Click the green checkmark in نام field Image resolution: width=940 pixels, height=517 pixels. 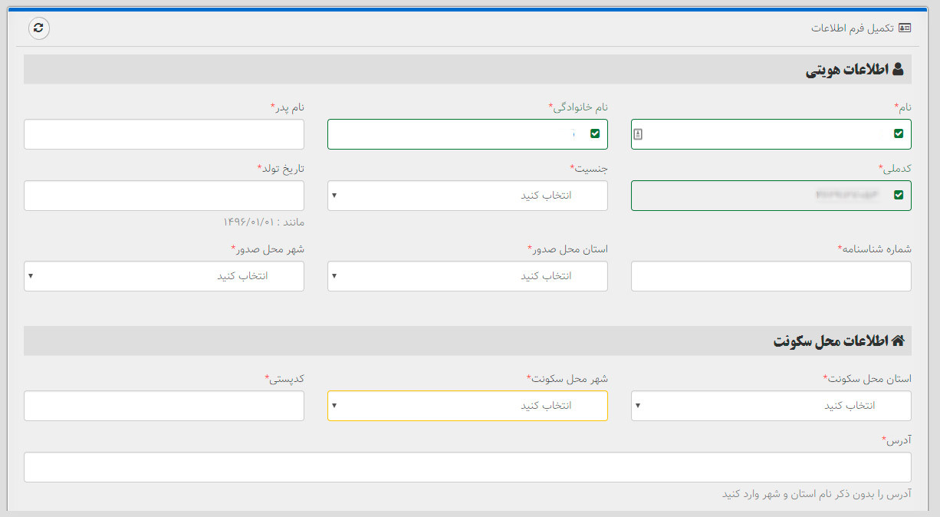[899, 134]
